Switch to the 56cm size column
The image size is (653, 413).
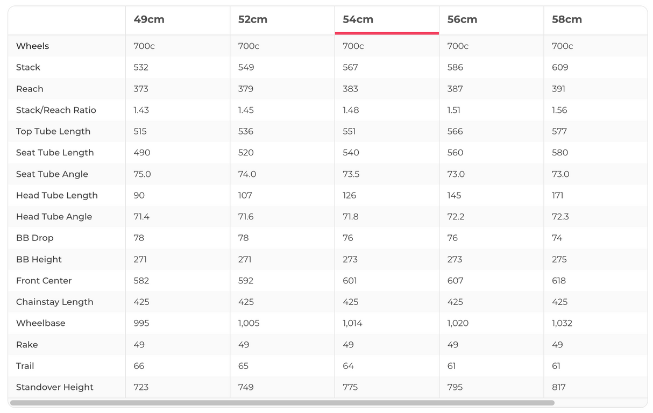[x=462, y=19]
